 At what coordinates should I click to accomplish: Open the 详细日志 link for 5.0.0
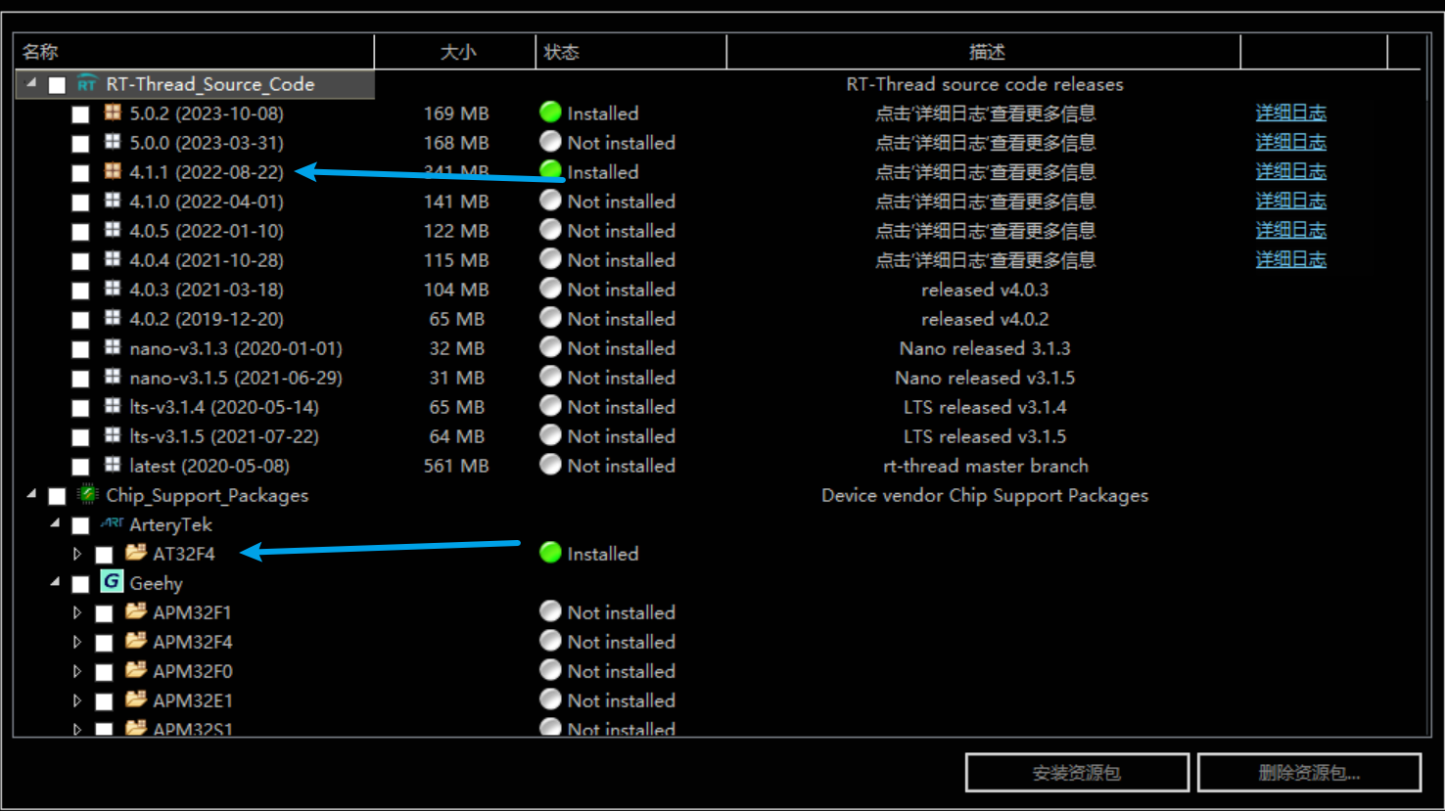[x=1290, y=143]
